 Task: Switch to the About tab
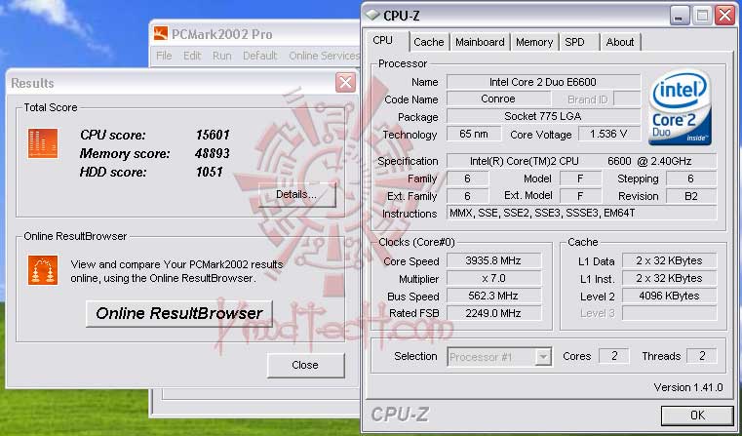point(620,42)
